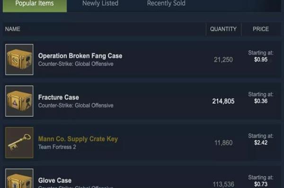Select the 214,805 quantity value
The width and height of the screenshot is (284, 188).
coord(223,101)
